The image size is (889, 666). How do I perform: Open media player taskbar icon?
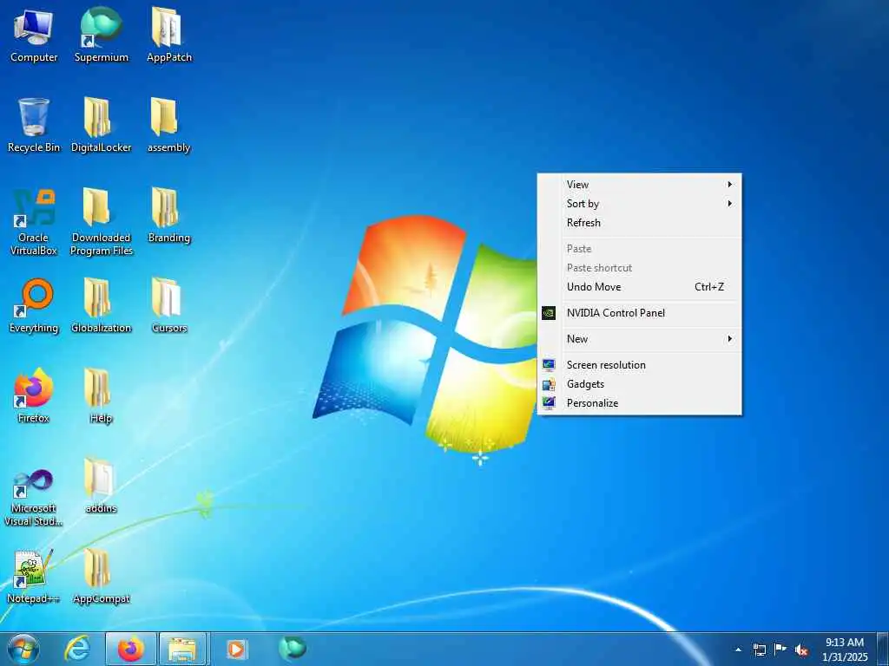coord(235,649)
